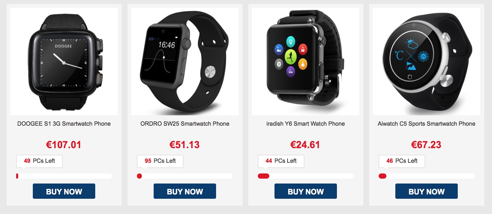The width and height of the screenshot is (492, 214).
Task: Click the iradish Y6 Smart Watch Phone title
Action: coord(306,124)
